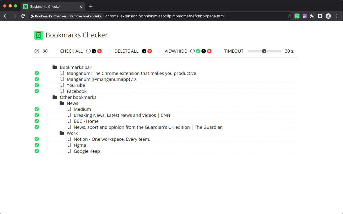Click the CHECK ALL label
Screen dimensions: 343x214
click(x=71, y=51)
